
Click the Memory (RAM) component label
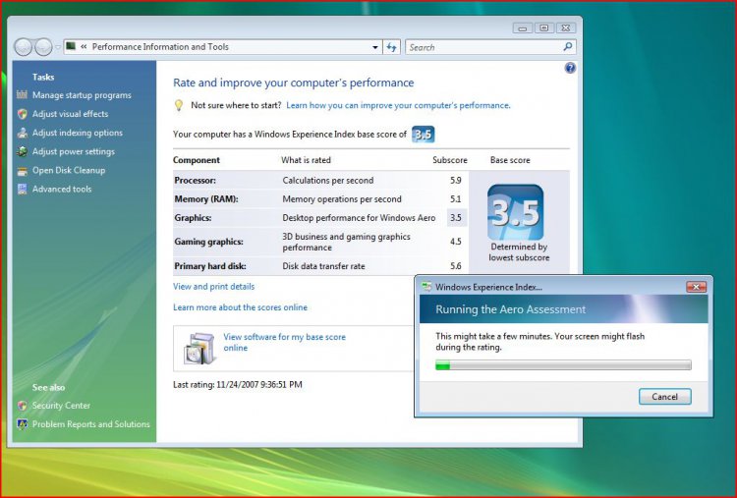(x=206, y=199)
